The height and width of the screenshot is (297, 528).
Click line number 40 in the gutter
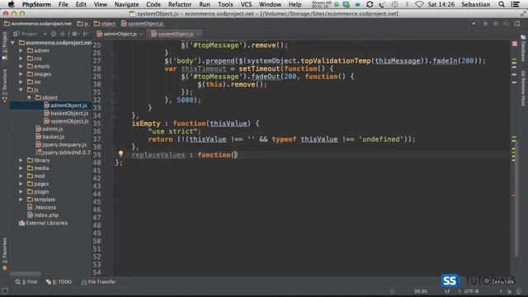(97, 163)
